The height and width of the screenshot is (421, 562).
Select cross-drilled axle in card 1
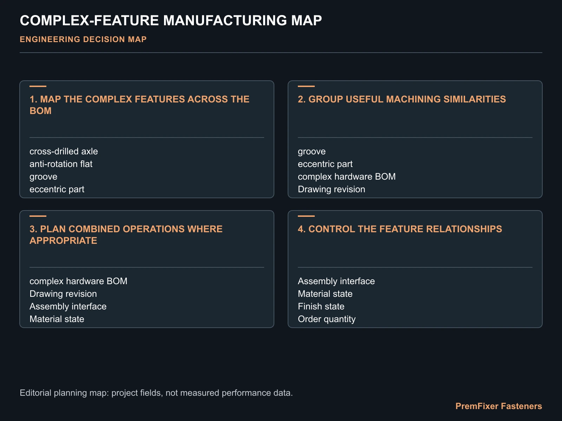(64, 151)
